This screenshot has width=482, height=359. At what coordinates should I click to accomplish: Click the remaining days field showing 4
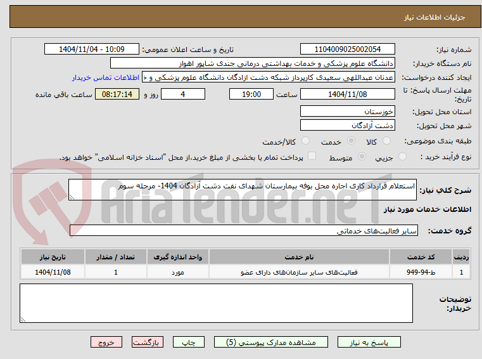183,95
